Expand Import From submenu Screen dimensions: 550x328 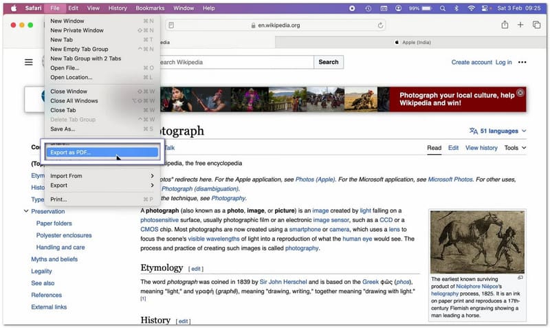tap(102, 176)
